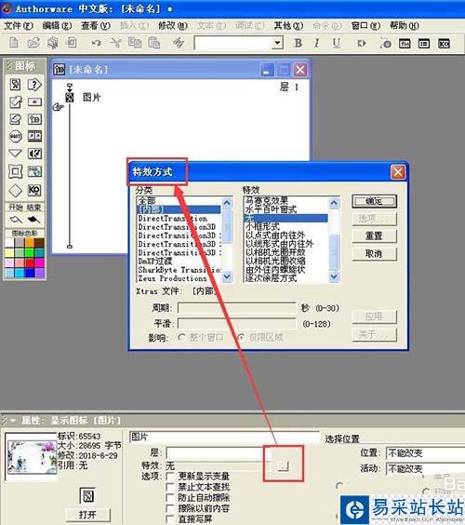This screenshot has height=525, width=465.
Task: Check the 禁止文本查找 option
Action: (170, 487)
